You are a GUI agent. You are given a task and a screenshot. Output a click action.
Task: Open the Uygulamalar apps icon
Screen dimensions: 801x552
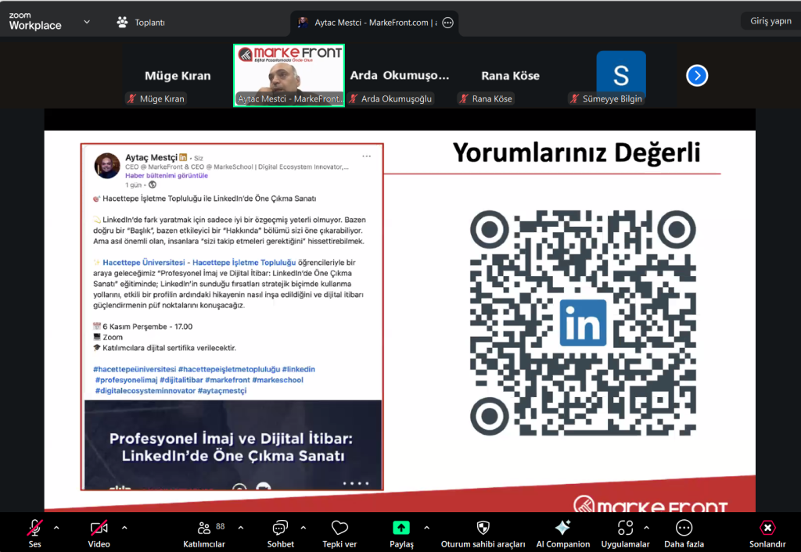point(625,528)
